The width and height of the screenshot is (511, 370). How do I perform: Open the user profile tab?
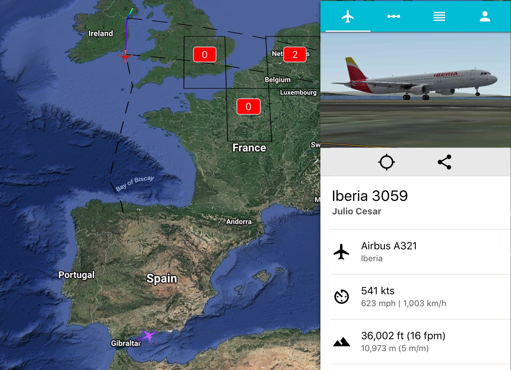coord(485,16)
